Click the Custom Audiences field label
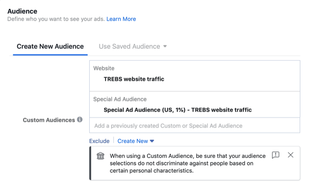Viewport: 309px width, 190px height. click(x=49, y=120)
